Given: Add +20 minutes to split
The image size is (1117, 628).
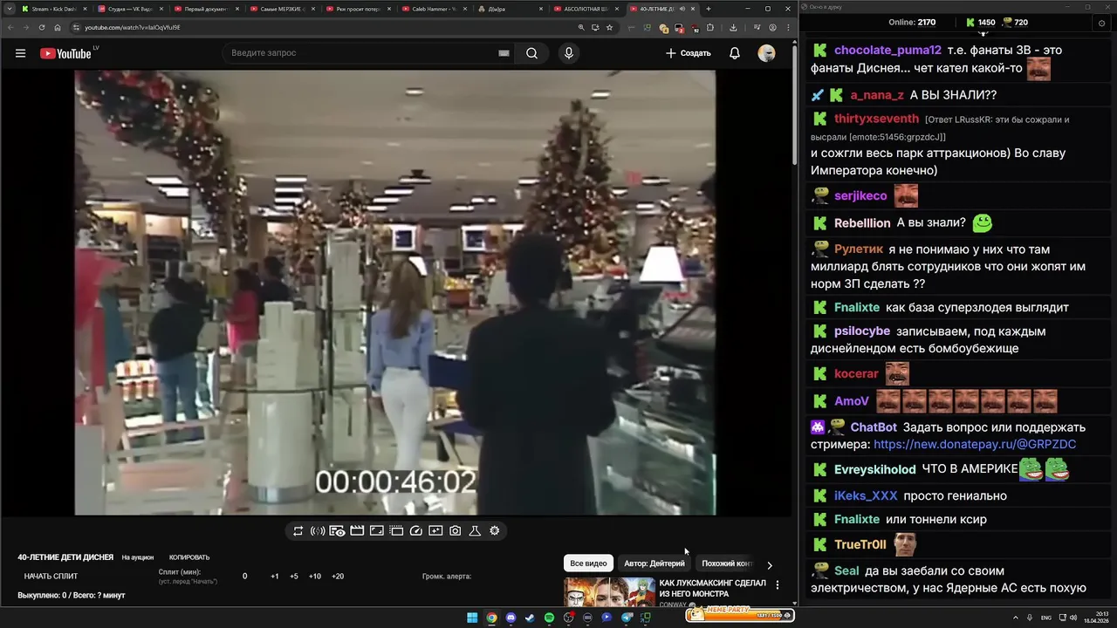Looking at the screenshot, I should 338,576.
